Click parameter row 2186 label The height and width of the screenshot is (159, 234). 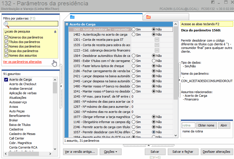coord(101,71)
